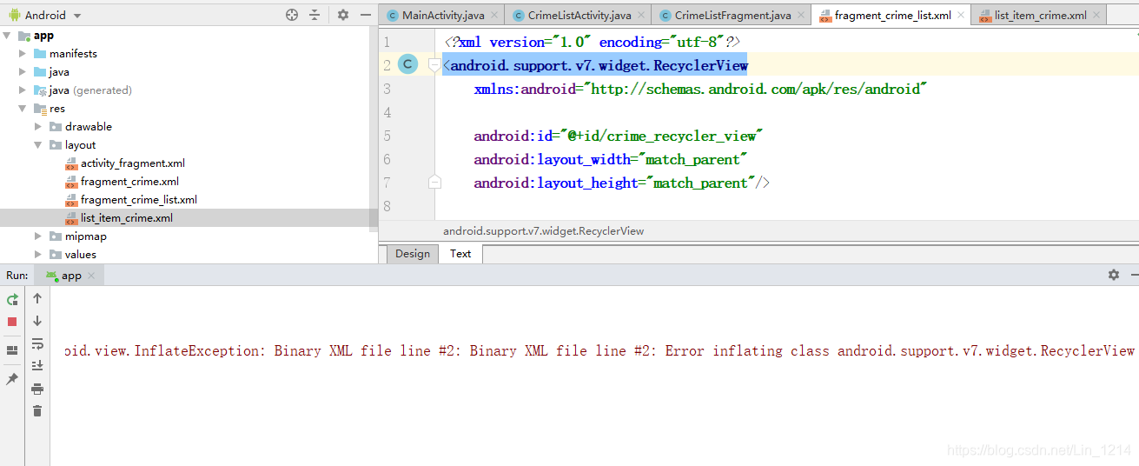Image resolution: width=1139 pixels, height=466 pixels.
Task: Toggle soft-wrap in Run console
Action: 37,343
